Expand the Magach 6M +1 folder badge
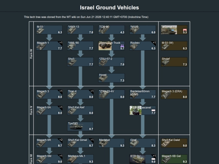 click(60, 156)
